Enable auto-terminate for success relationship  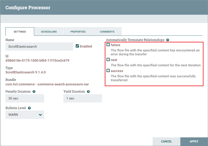[108, 71]
